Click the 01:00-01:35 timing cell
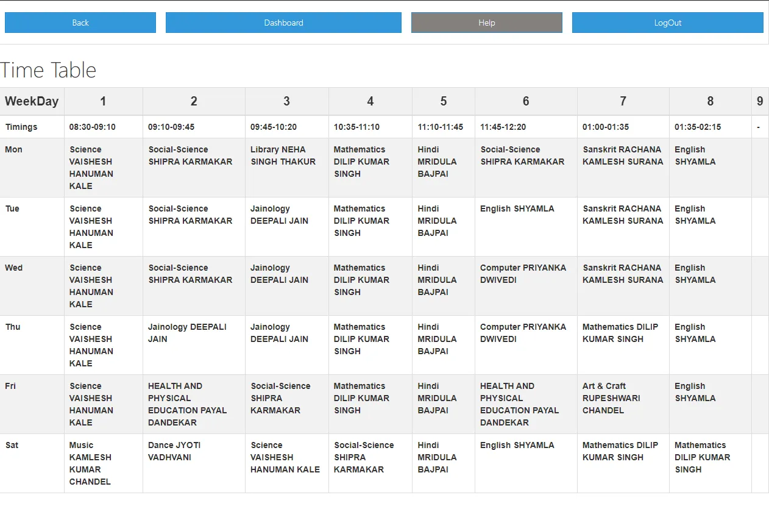This screenshot has height=520, width=769. pos(623,127)
